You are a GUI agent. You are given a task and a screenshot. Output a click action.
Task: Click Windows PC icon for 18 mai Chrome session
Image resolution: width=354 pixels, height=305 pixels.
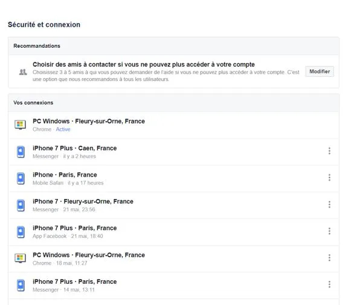pos(21,258)
